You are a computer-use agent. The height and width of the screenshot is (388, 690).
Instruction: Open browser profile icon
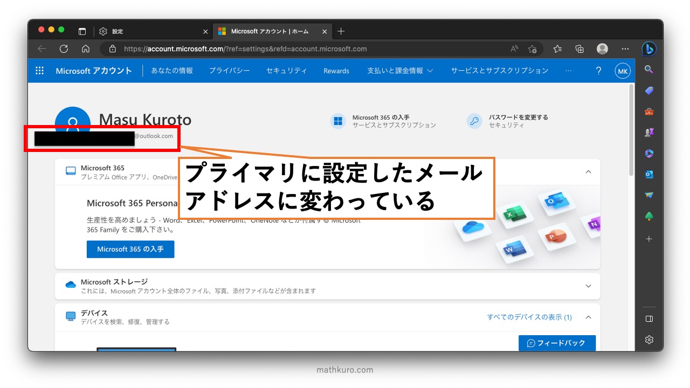602,48
